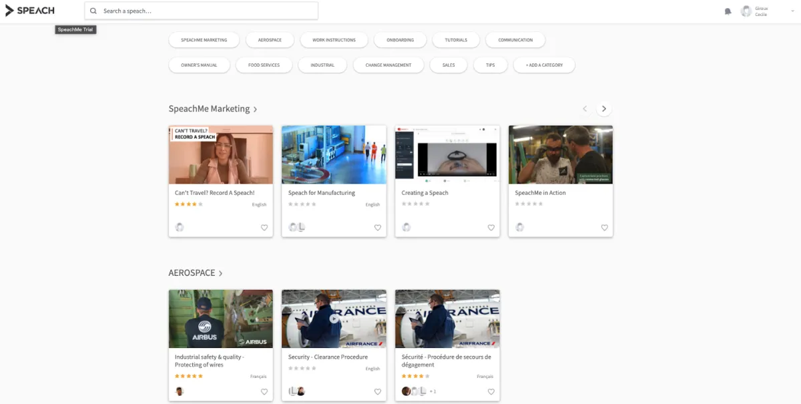This screenshot has height=404, width=801.
Task: Select the Change Management category
Action: pos(388,65)
